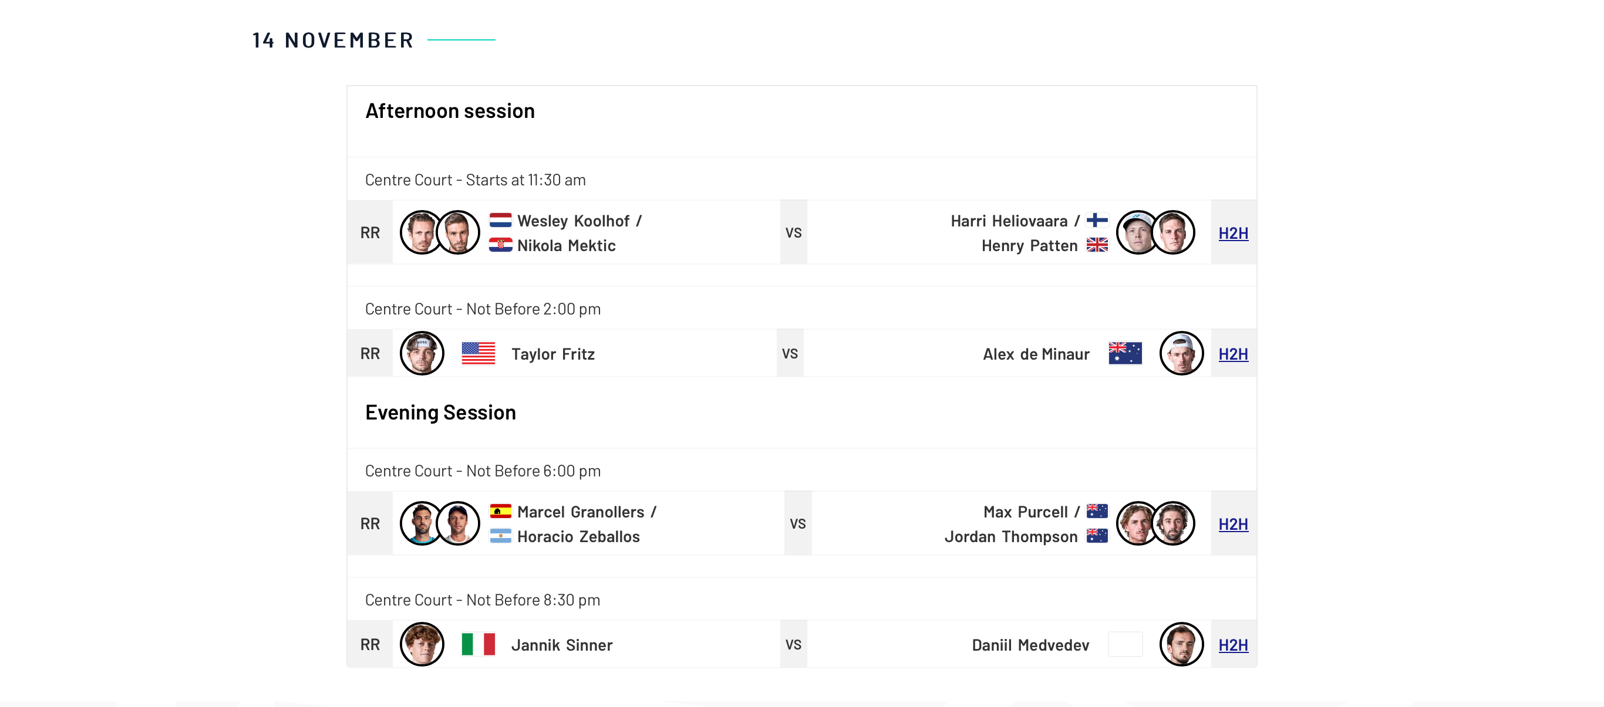The height and width of the screenshot is (707, 1604).
Task: Click Daniil Medvedev's player photo
Action: pyautogui.click(x=1181, y=644)
